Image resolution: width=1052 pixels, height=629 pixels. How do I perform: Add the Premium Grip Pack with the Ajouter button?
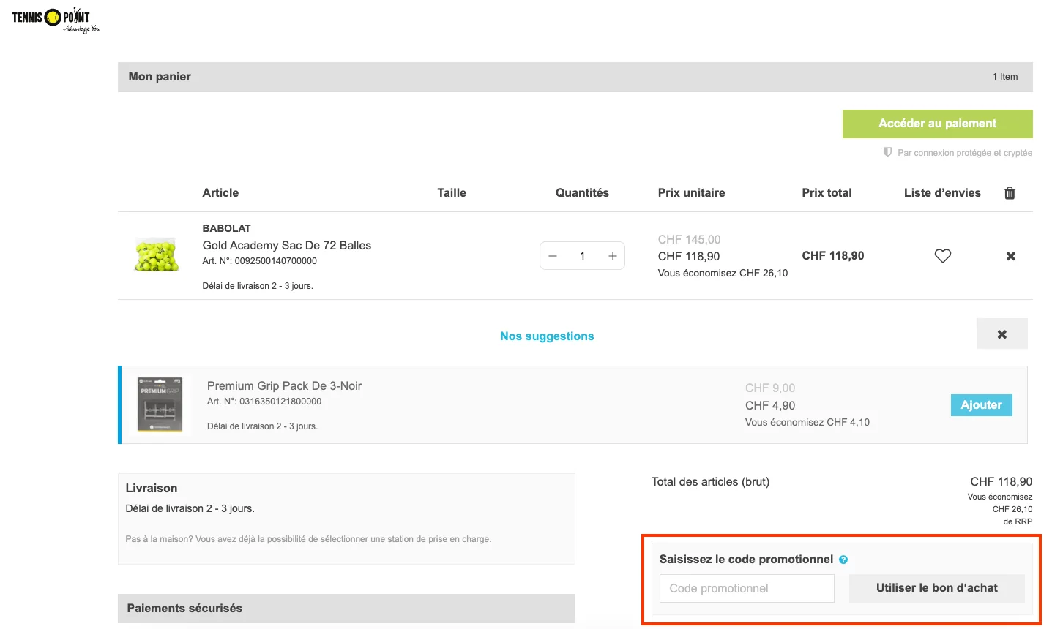(x=981, y=404)
